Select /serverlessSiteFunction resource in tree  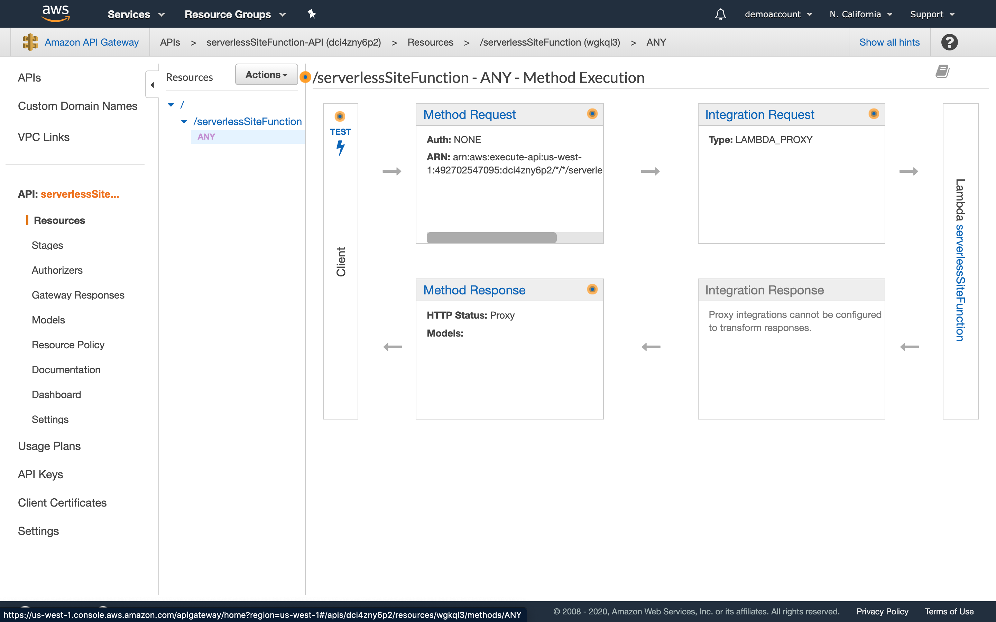[x=248, y=121]
